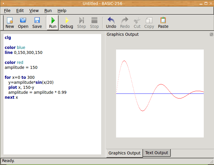The image size is (214, 165).
Task: Click the Copy toolbar icon
Action: pos(149,23)
